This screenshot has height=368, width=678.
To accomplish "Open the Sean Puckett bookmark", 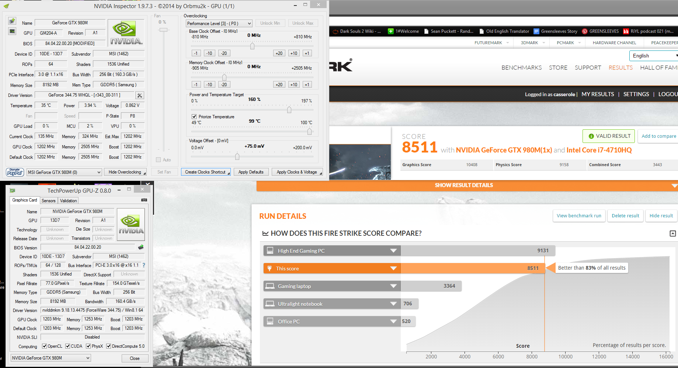I will (x=449, y=31).
